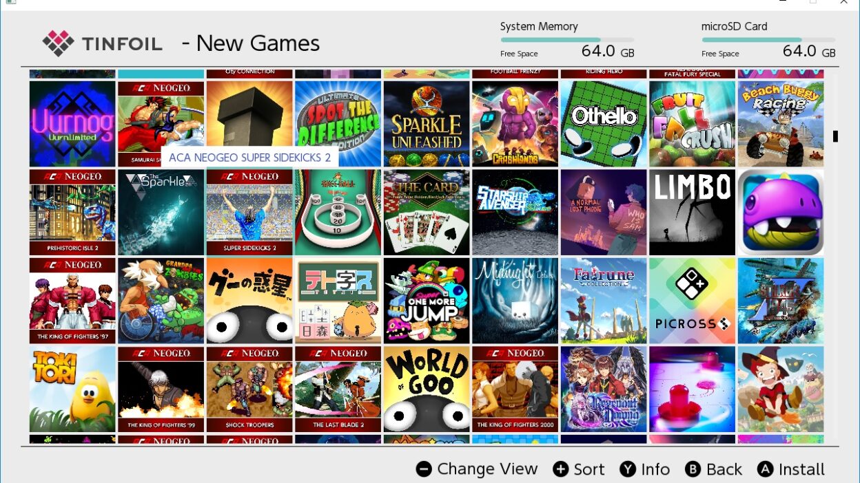Choose the World of Goo tile
860x483 pixels.
click(x=427, y=389)
